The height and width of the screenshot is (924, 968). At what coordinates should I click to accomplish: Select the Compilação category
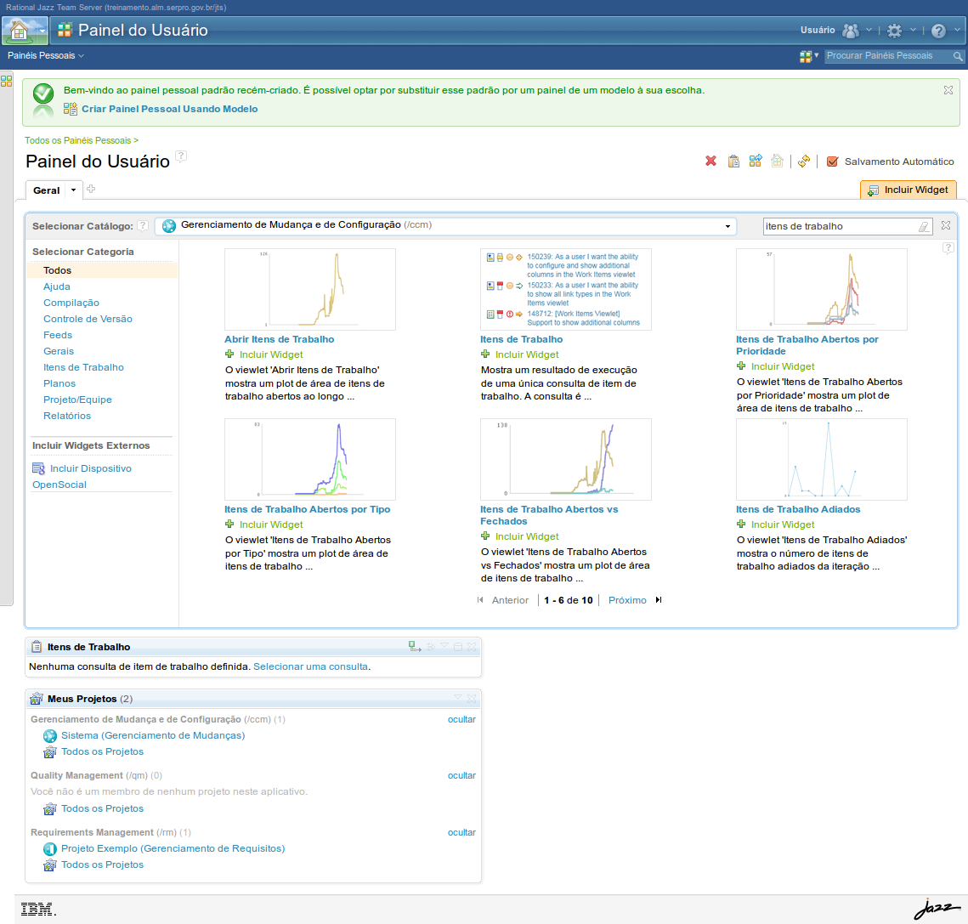pyautogui.click(x=71, y=303)
